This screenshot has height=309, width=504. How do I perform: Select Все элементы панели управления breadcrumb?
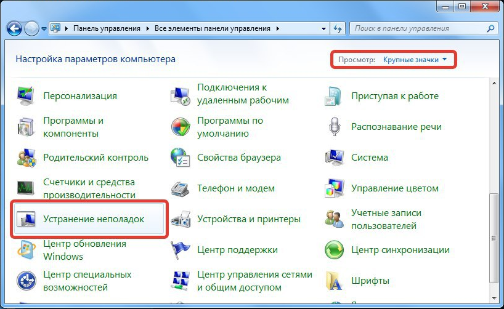point(213,28)
